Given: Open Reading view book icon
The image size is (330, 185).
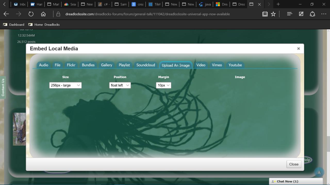Looking at the screenshot, I should coord(265,14).
